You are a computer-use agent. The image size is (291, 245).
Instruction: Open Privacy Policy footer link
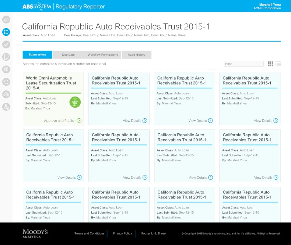[122, 233]
